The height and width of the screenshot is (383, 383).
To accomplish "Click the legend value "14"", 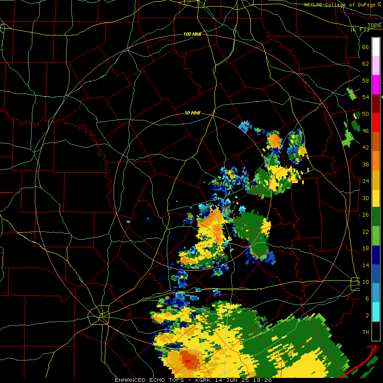I will (366, 265).
